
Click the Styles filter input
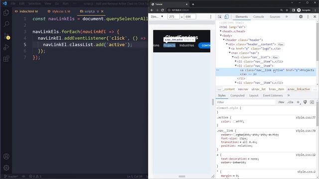tap(246, 102)
